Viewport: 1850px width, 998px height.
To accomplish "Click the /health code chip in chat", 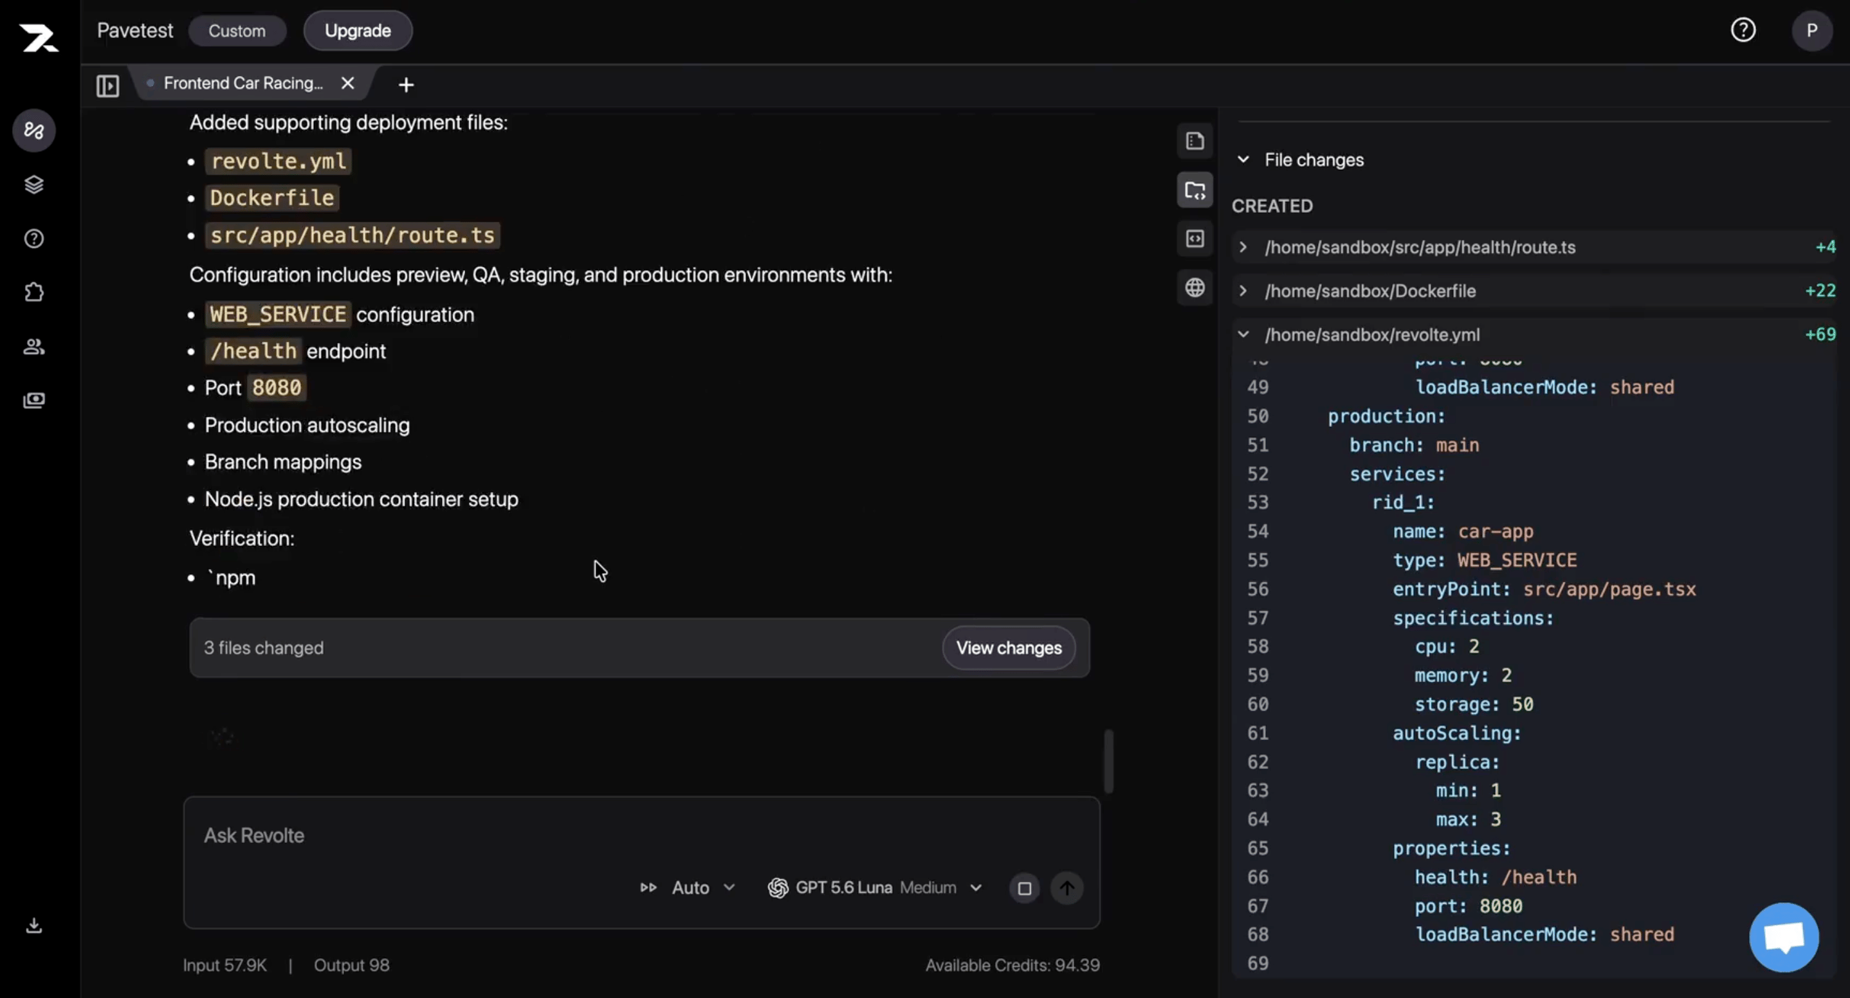I will pyautogui.click(x=253, y=351).
